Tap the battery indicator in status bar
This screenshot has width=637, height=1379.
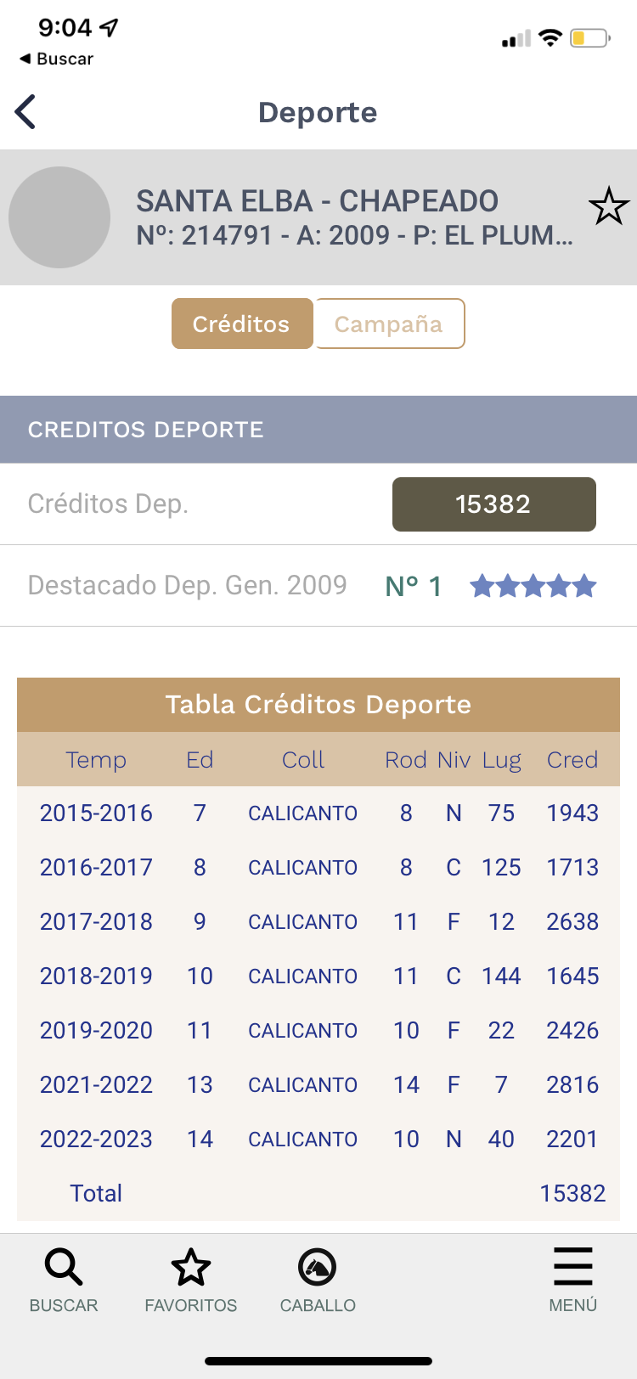pos(590,38)
